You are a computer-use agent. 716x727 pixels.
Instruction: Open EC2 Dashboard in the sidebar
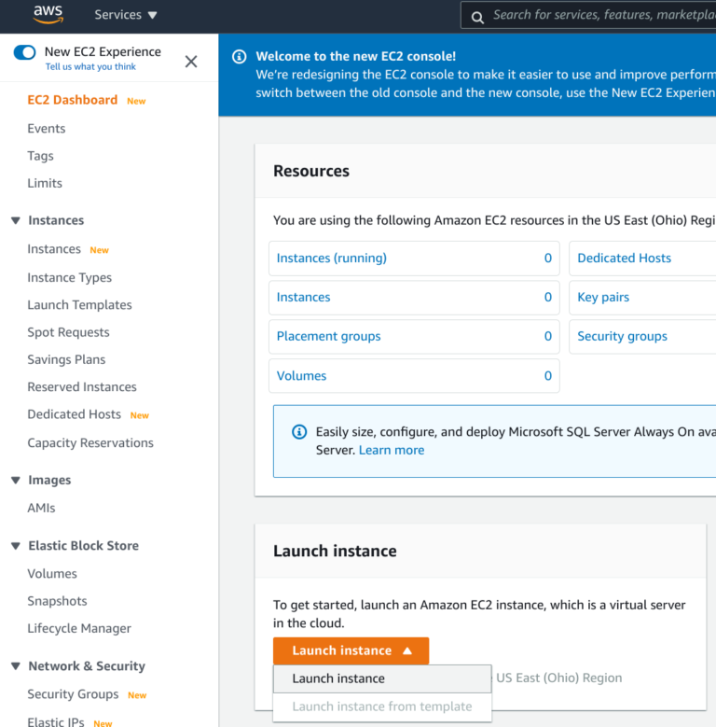72,100
